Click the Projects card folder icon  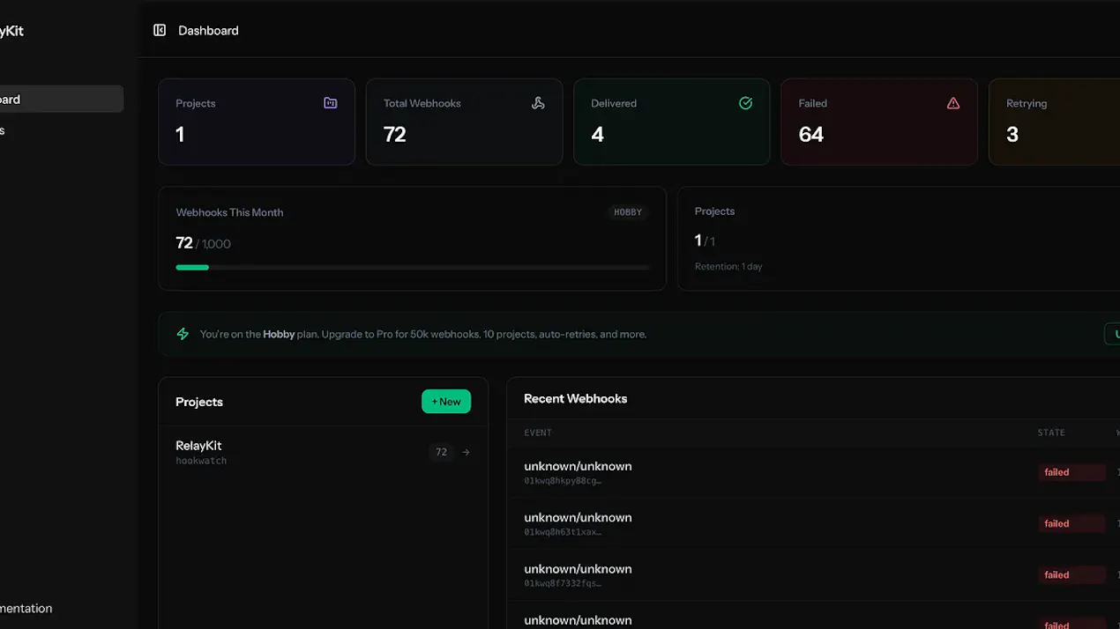(331, 103)
